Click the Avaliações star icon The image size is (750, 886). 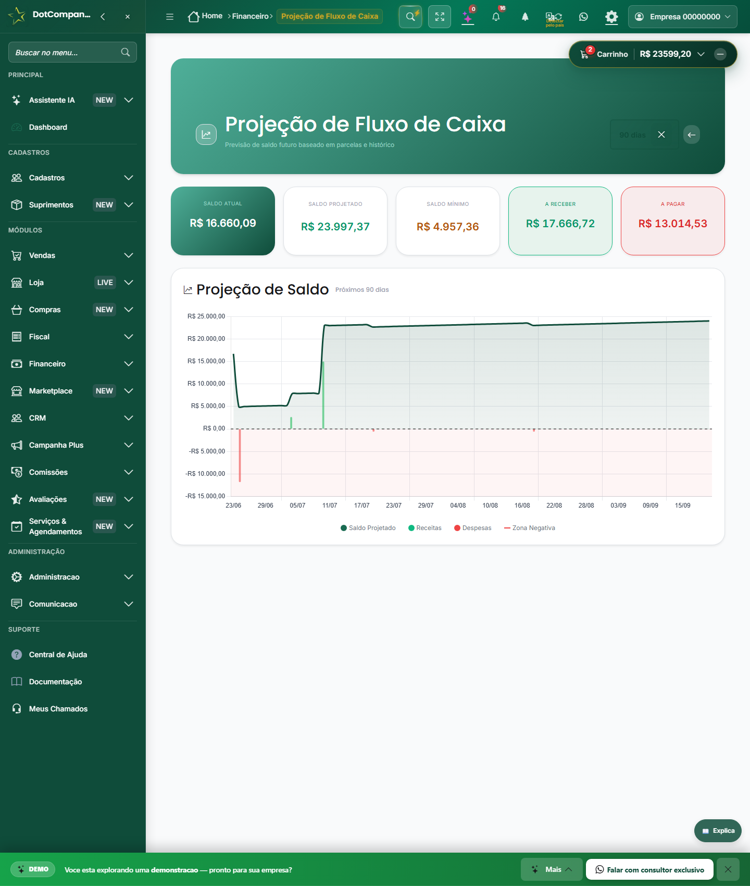[x=17, y=499]
